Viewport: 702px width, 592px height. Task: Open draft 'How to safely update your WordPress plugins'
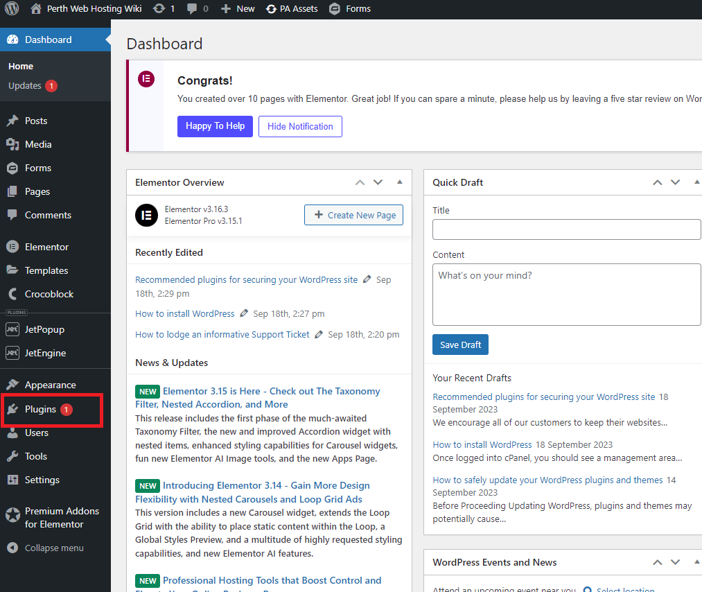[547, 480]
